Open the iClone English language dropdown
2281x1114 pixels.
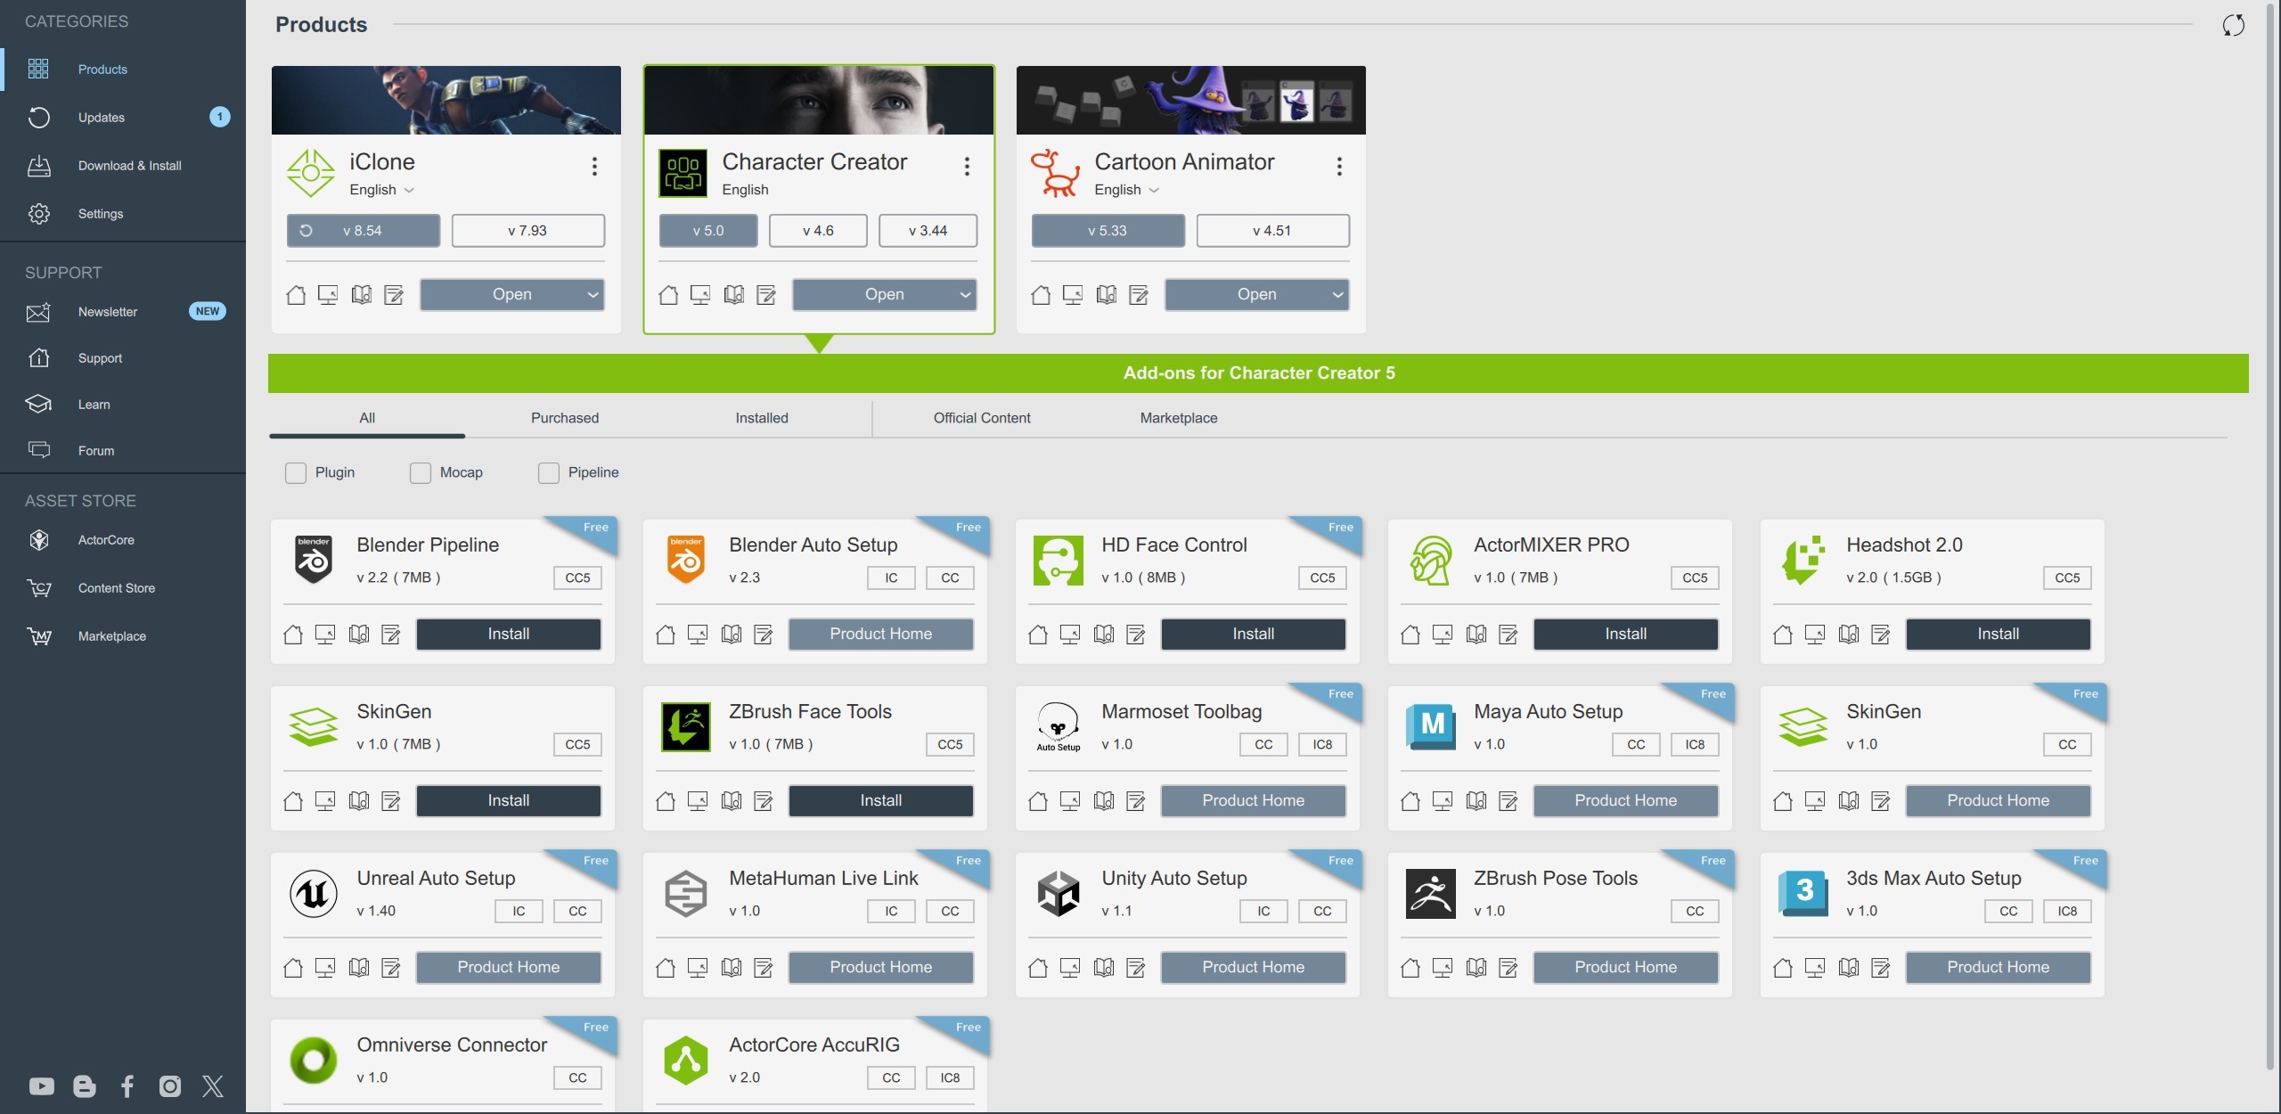[x=381, y=190]
